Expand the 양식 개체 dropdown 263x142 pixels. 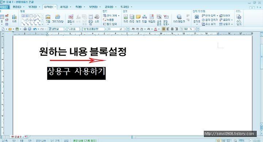click(x=119, y=15)
